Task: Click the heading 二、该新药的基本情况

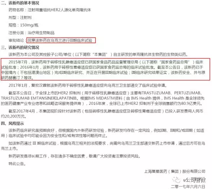Action: 20,3
